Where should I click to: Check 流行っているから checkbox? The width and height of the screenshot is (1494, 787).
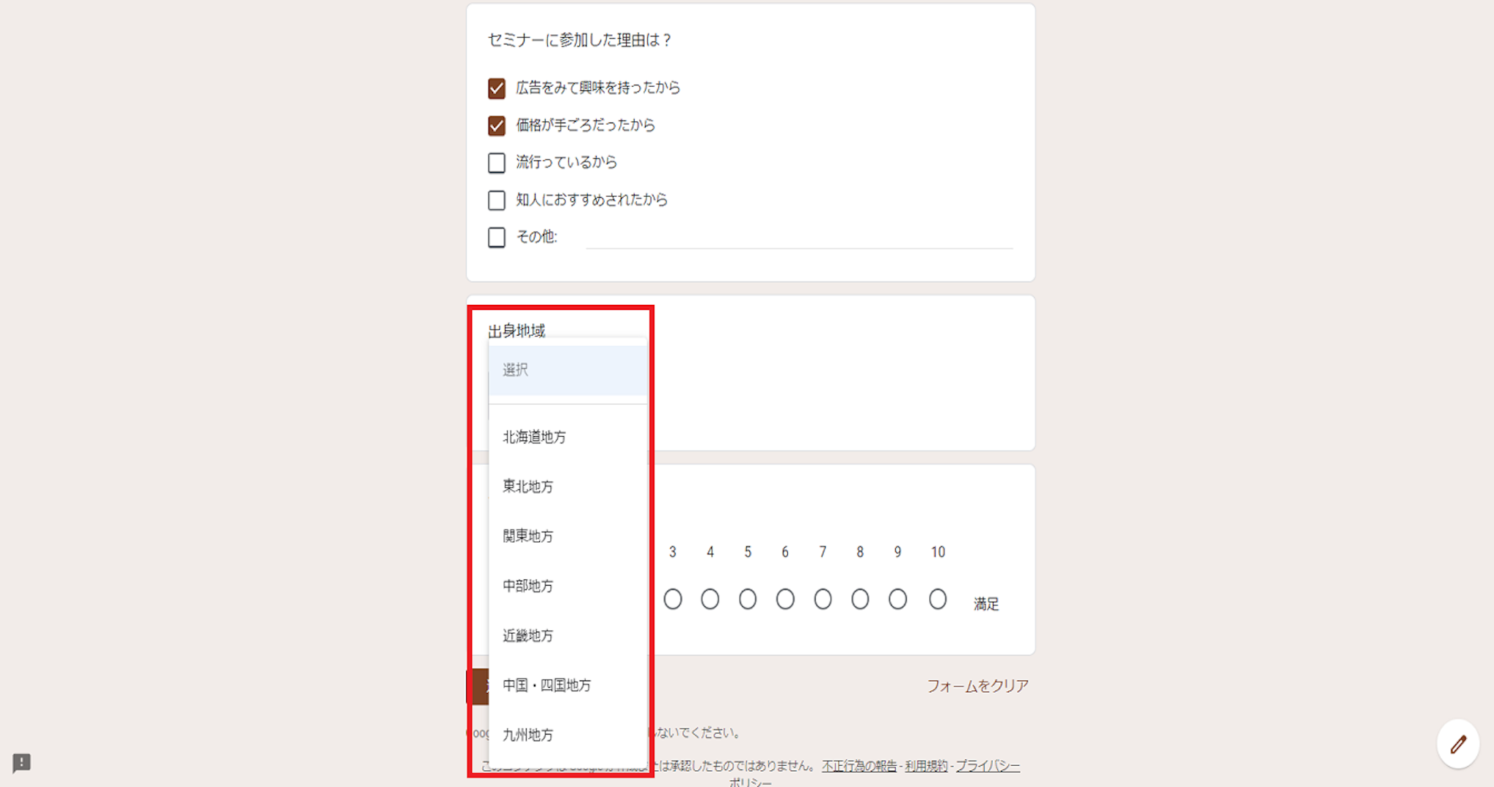[497, 163]
